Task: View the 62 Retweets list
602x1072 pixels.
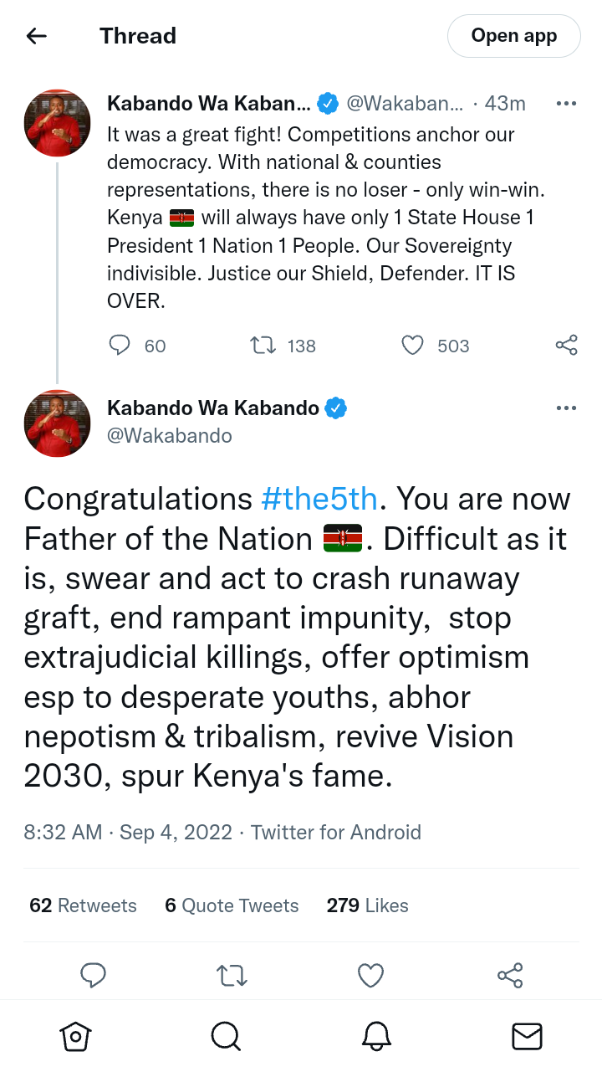Action: (83, 905)
